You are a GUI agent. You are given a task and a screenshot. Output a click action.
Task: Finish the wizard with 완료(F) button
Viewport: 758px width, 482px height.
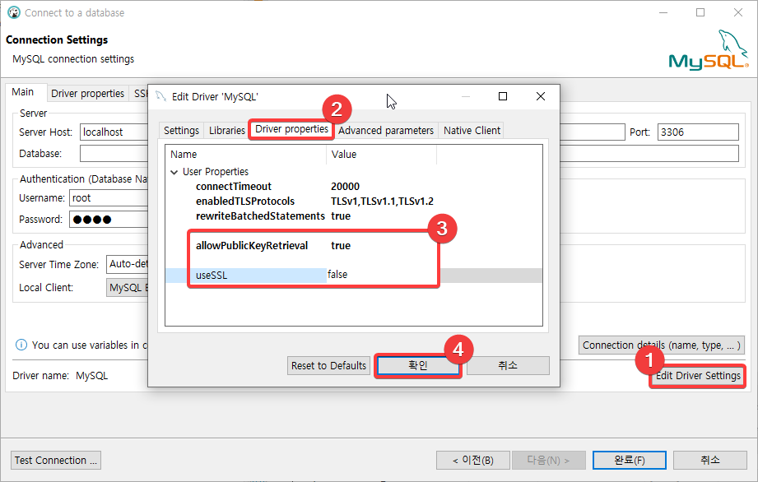coord(630,461)
